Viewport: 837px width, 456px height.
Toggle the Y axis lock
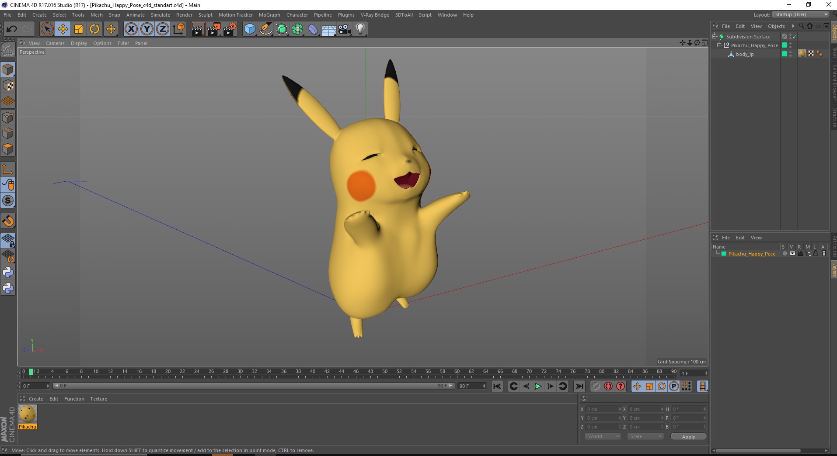point(147,29)
